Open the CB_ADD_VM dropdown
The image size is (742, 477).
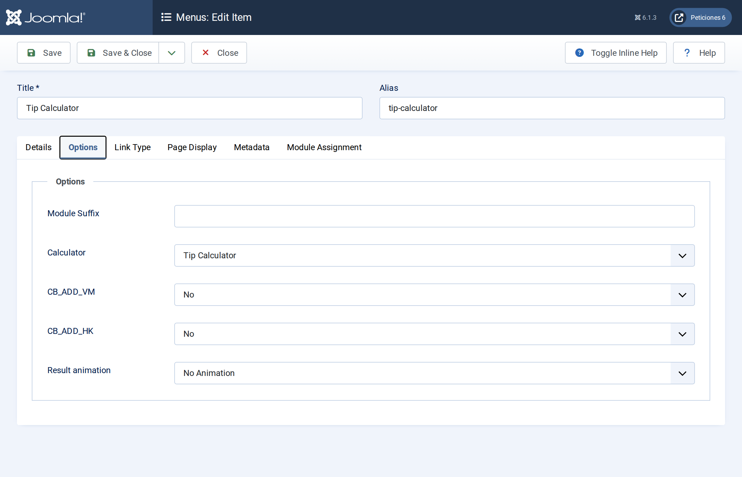pos(435,295)
